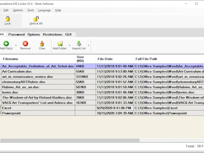The image size is (204, 153).
Task: Sort list by File Date column header
Action: (x=105, y=59)
